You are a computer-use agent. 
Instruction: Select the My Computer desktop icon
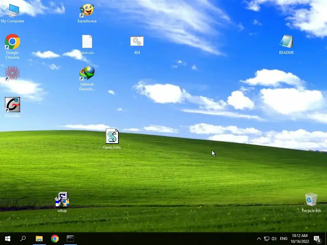click(x=12, y=13)
